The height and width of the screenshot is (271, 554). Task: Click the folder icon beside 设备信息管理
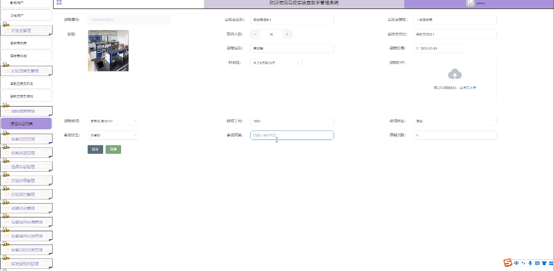click(x=7, y=139)
